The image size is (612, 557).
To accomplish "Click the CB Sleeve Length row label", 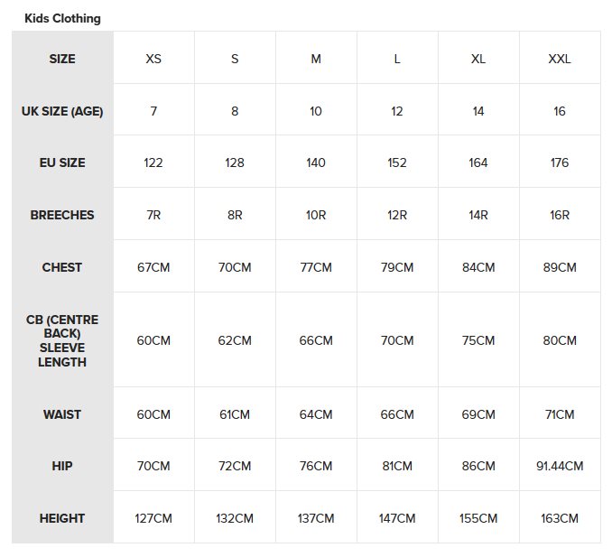I will pos(62,340).
